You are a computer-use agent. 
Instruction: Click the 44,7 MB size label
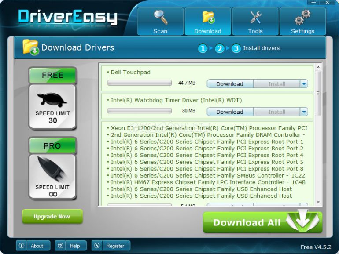coord(187,83)
